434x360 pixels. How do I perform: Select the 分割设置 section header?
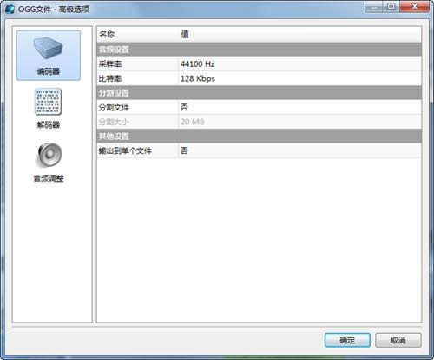259,93
